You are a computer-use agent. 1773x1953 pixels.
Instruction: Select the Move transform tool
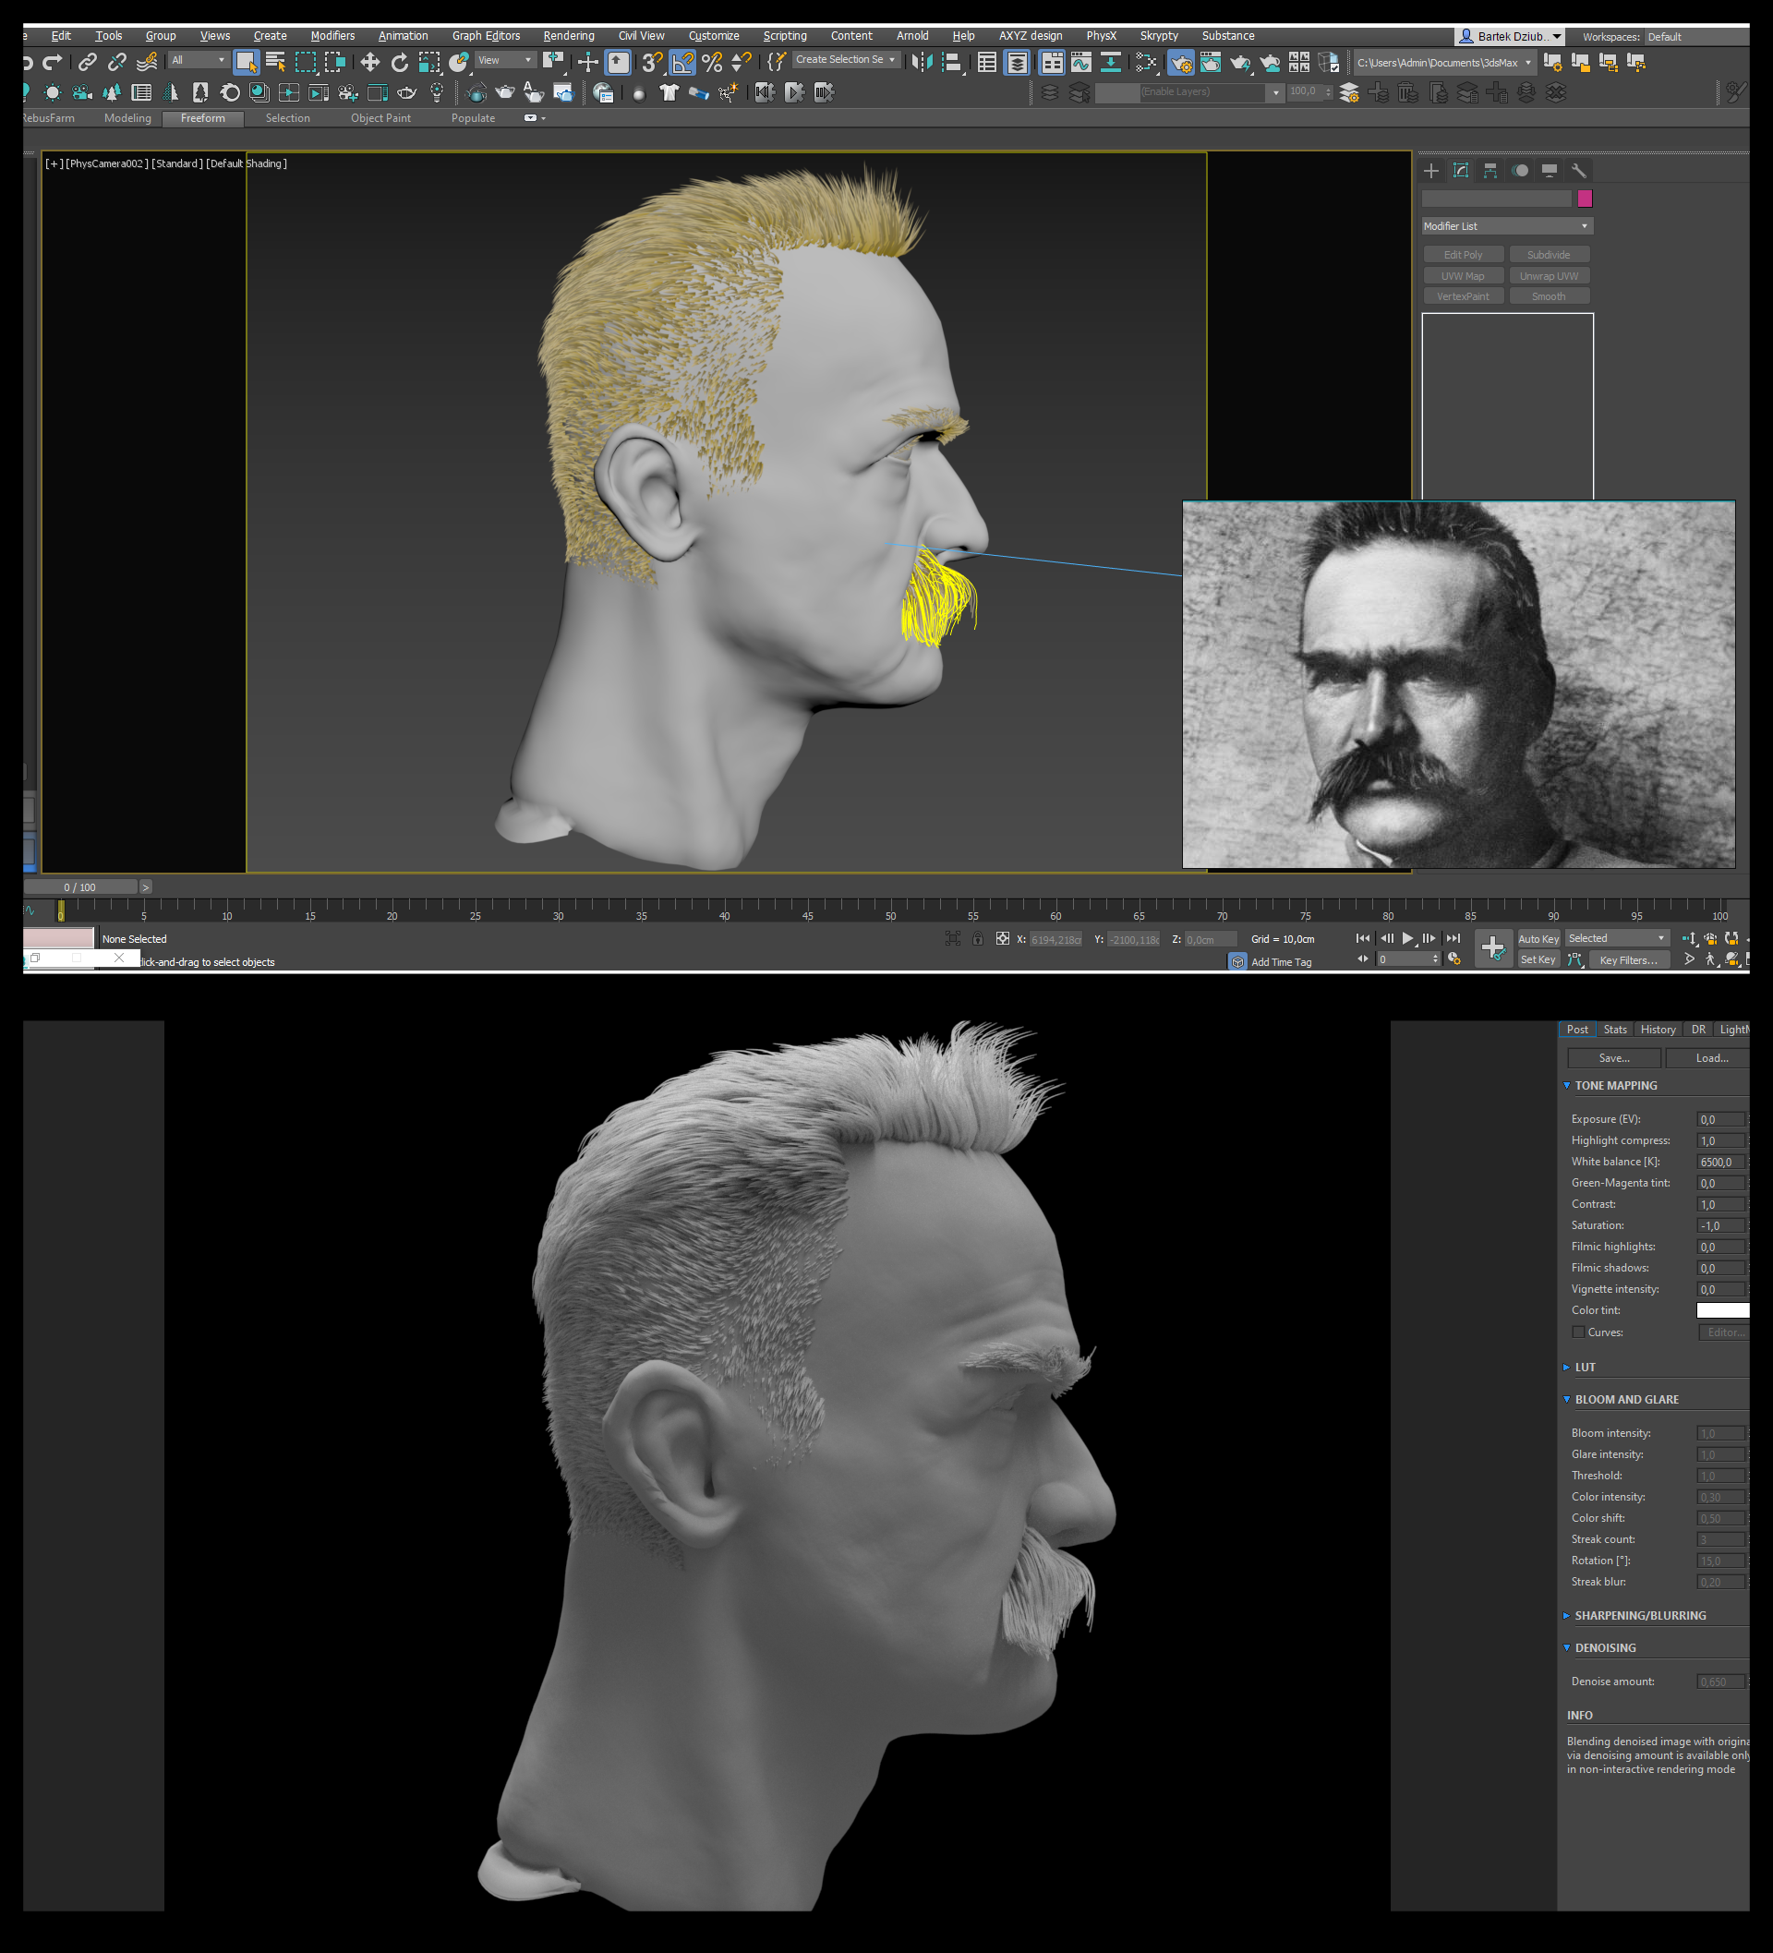point(369,63)
